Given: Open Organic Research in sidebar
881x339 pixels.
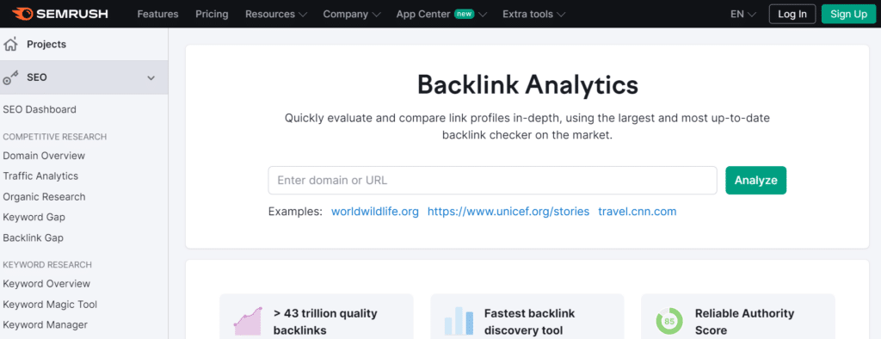Looking at the screenshot, I should click(44, 197).
